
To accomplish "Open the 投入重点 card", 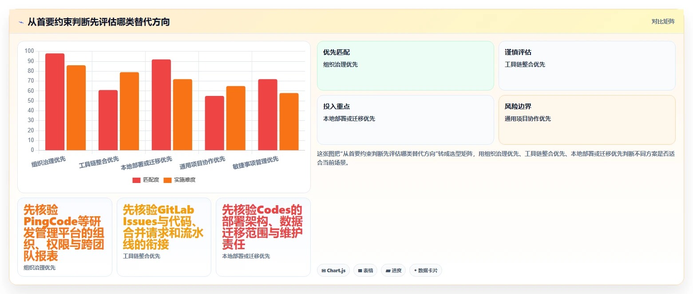I will tap(405, 120).
